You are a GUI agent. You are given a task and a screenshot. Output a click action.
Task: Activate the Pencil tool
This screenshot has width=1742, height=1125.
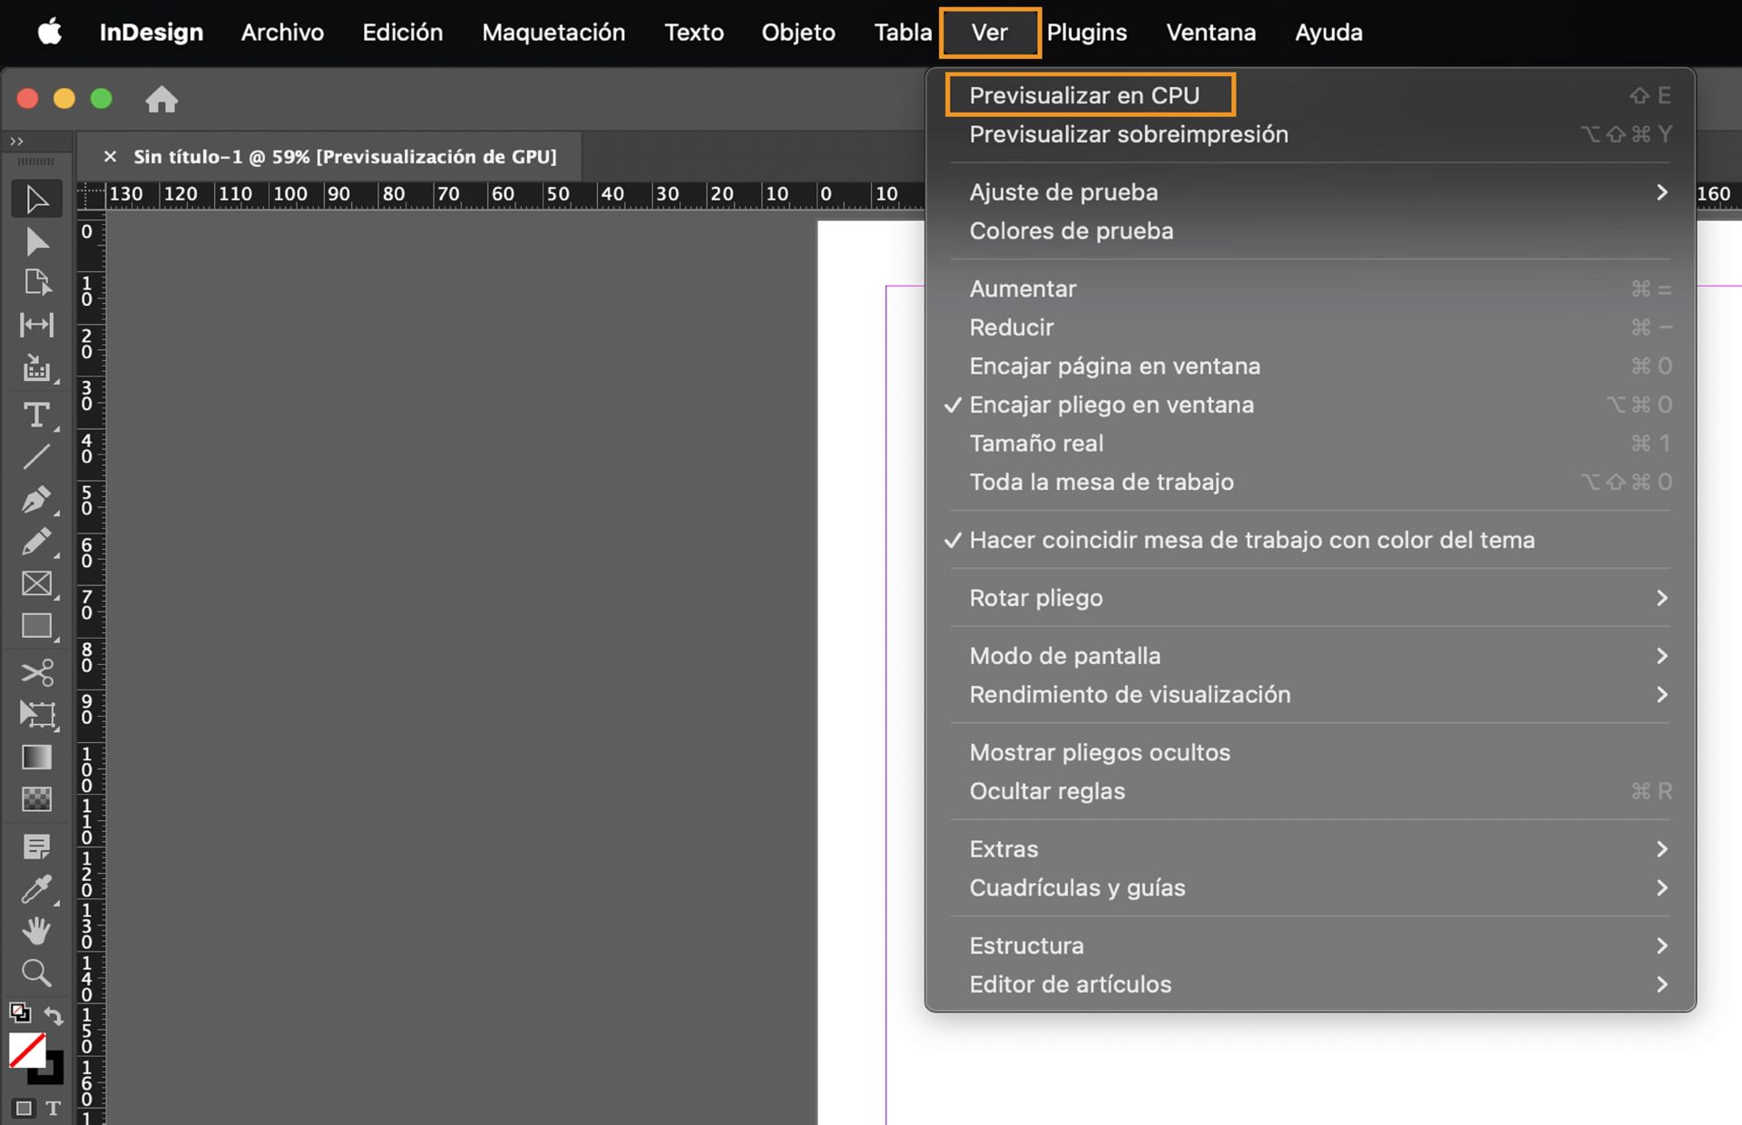[36, 542]
